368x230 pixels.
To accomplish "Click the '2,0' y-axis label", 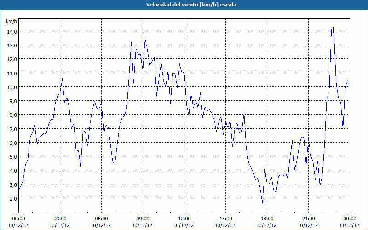I will (13, 199).
